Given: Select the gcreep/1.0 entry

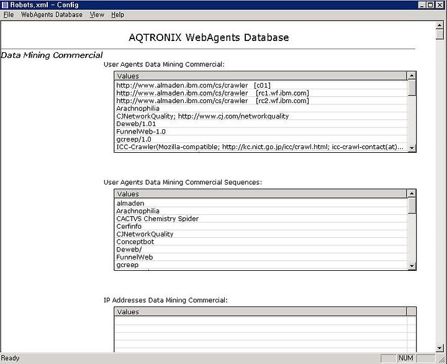Looking at the screenshot, I should tap(261, 139).
